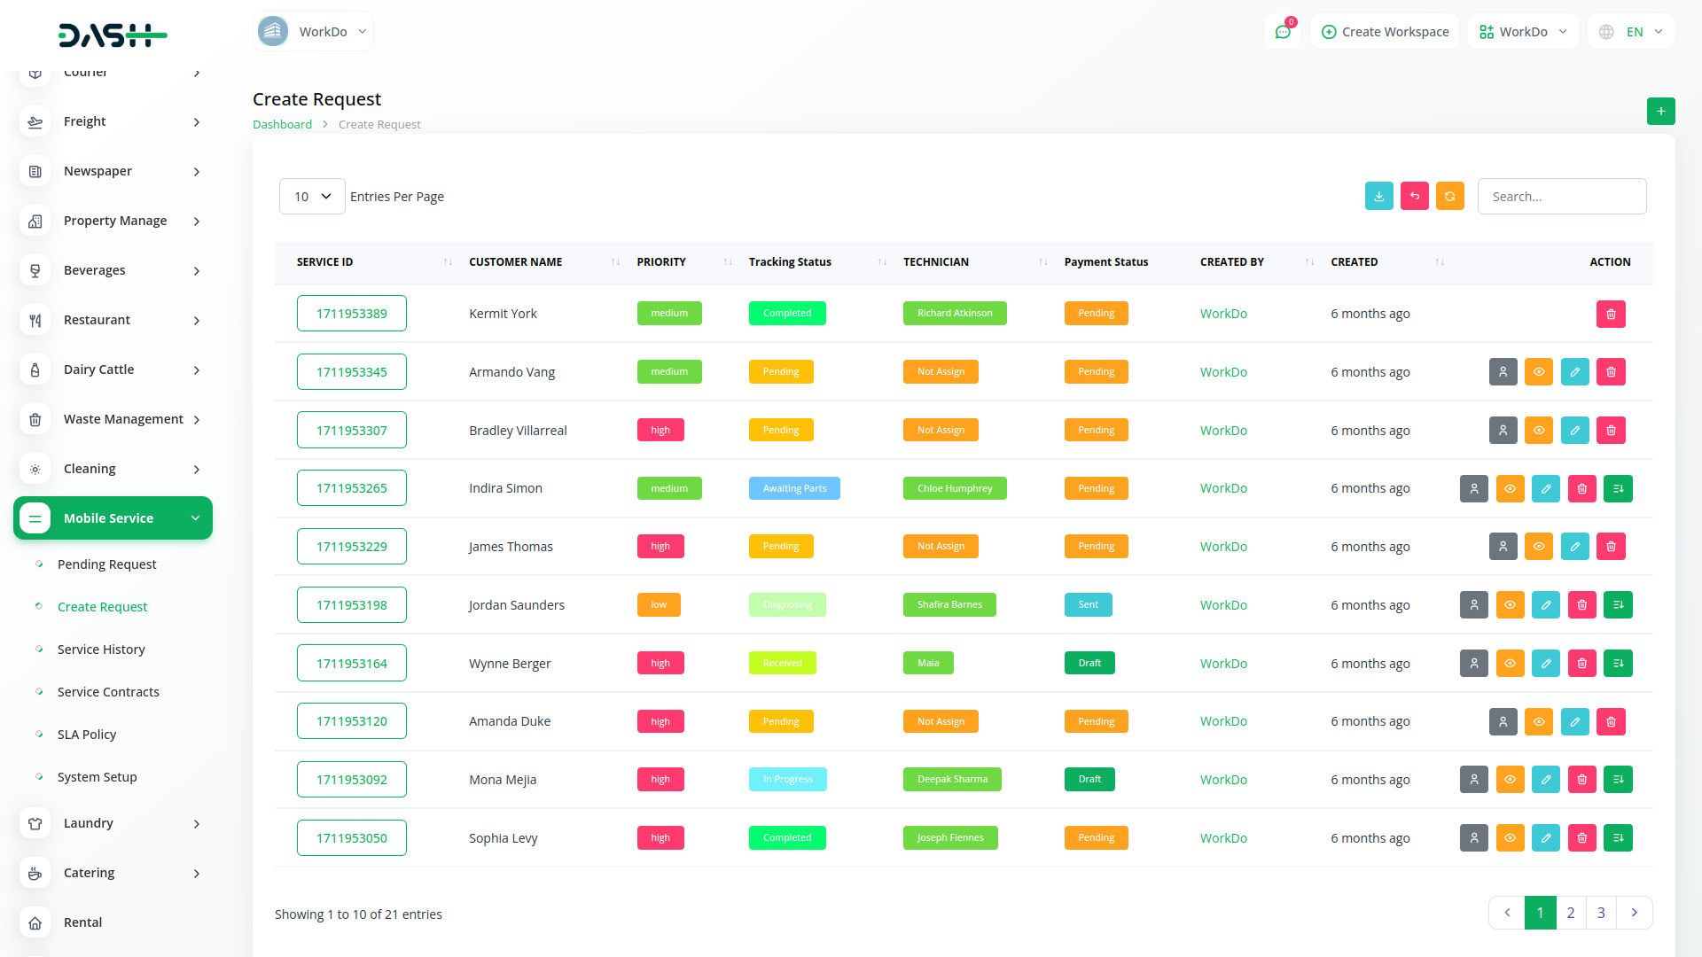
Task: Click the Search input field
Action: click(x=1561, y=197)
